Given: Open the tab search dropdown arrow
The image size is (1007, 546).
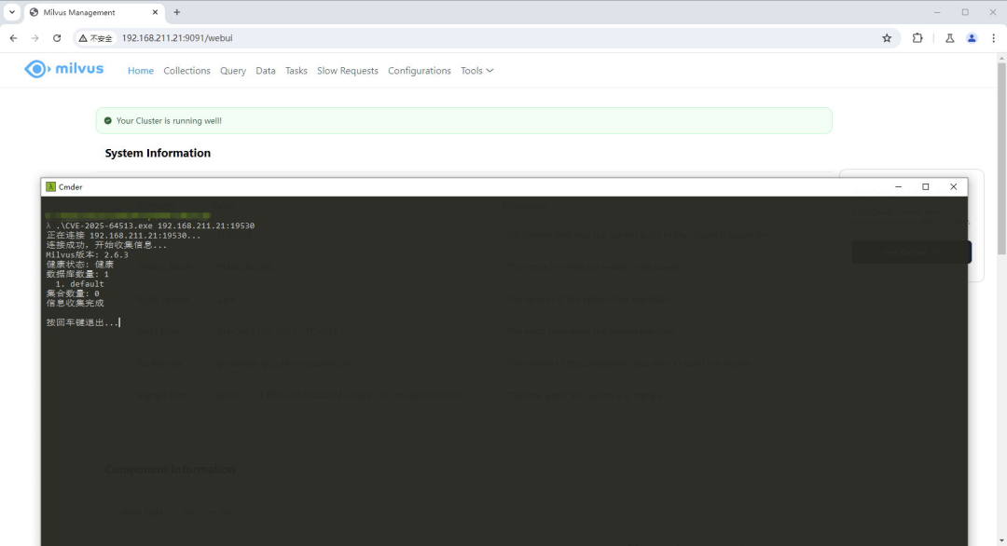Looking at the screenshot, I should (x=12, y=12).
